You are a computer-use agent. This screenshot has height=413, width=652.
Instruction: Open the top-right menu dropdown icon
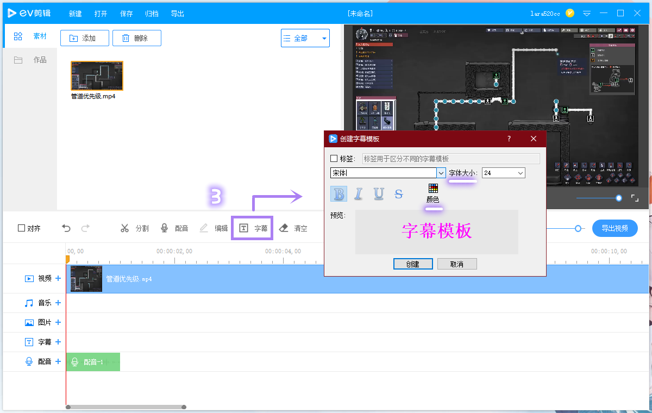[x=587, y=13]
